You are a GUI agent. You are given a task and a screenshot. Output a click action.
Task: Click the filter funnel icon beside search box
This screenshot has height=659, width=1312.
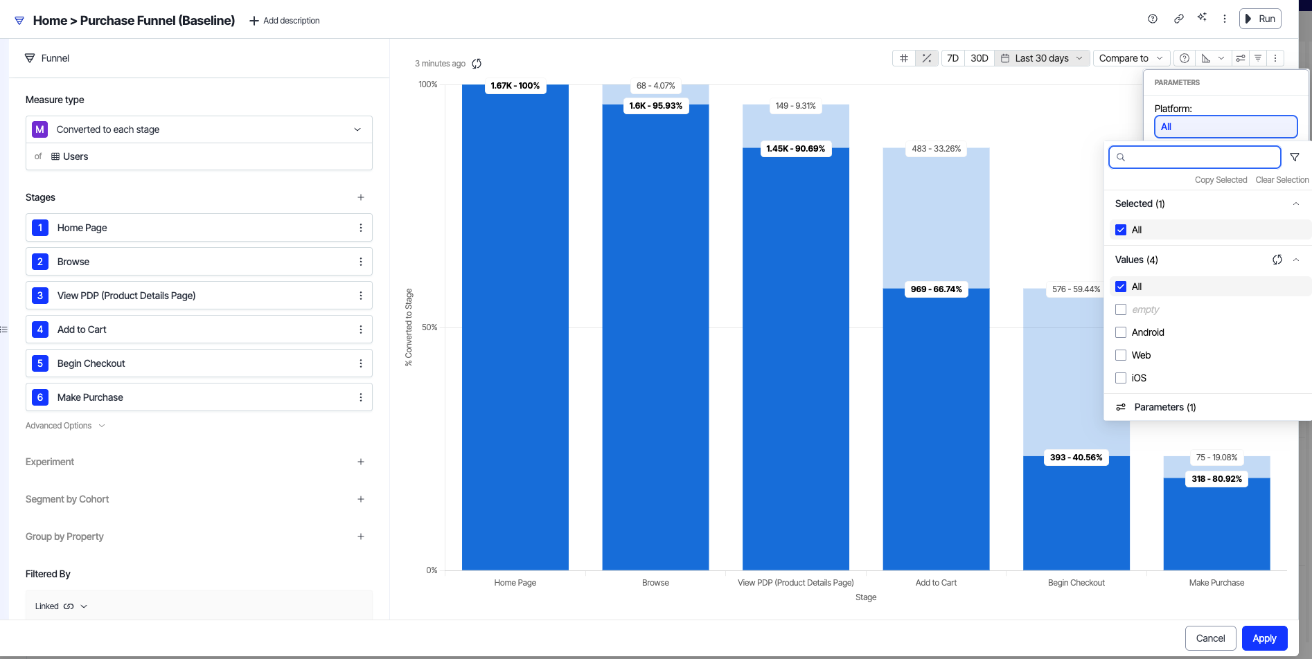(x=1295, y=157)
